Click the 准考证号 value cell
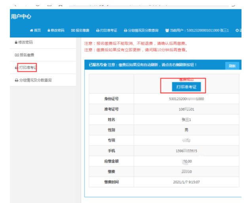The height and width of the screenshot is (203, 244). pyautogui.click(x=186, y=109)
